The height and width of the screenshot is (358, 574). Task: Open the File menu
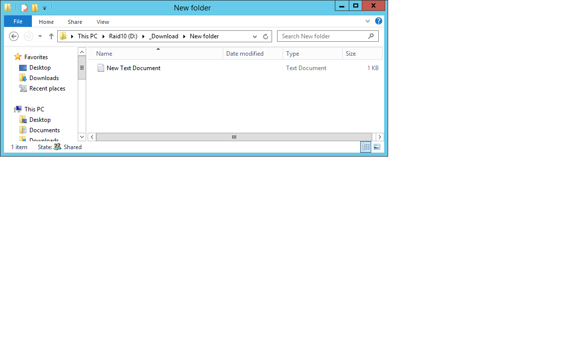pyautogui.click(x=18, y=21)
